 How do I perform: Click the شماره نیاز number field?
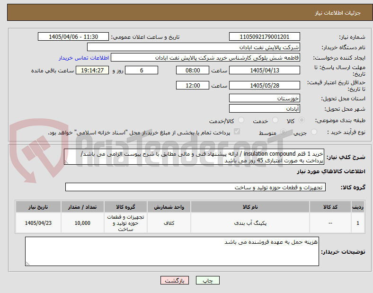[264, 37]
